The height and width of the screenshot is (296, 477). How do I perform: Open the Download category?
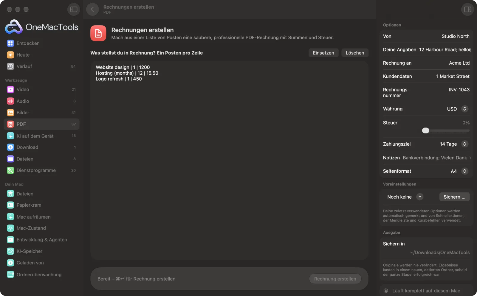coord(41,147)
